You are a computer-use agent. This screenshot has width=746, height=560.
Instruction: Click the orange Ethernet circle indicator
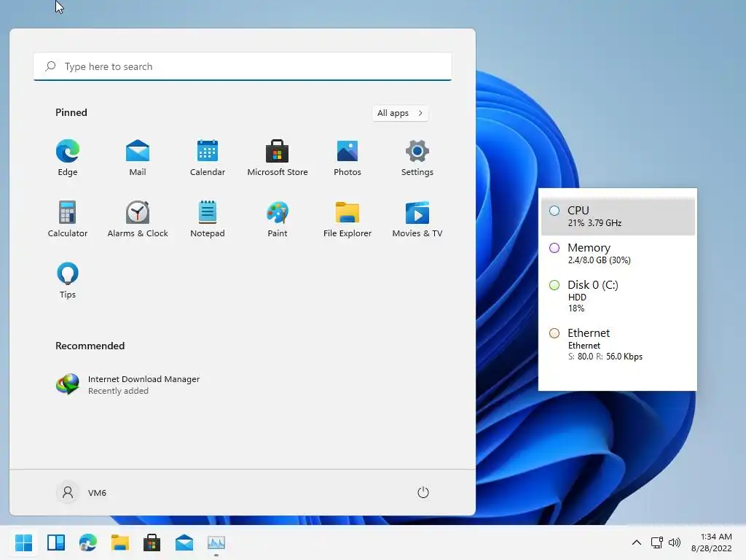(554, 332)
